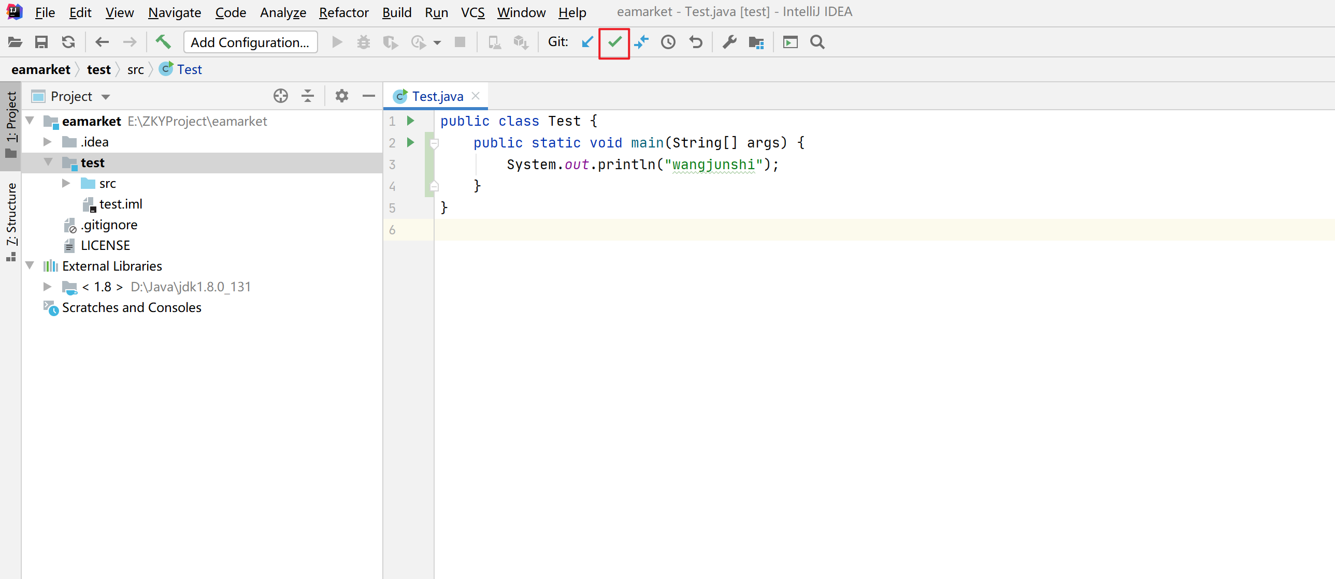The height and width of the screenshot is (579, 1335).
Task: Click Add Configuration button
Action: pyautogui.click(x=250, y=42)
